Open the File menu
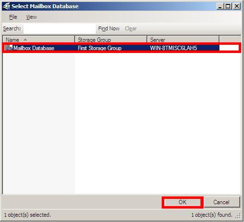The image size is (244, 222). click(x=13, y=17)
